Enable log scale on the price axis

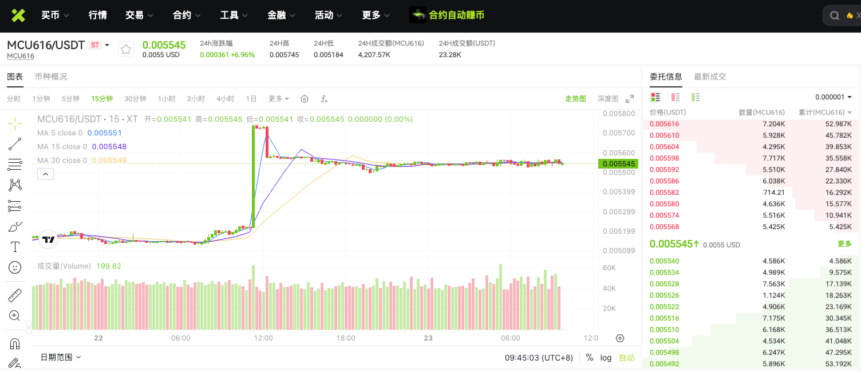click(606, 358)
